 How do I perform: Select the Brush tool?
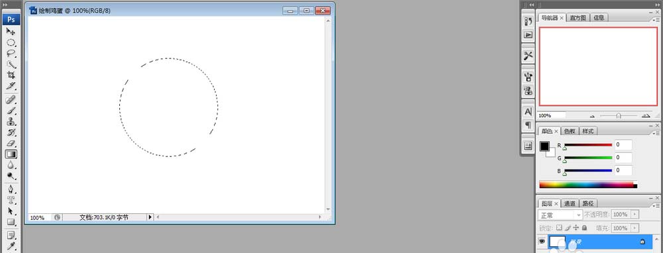click(x=11, y=111)
